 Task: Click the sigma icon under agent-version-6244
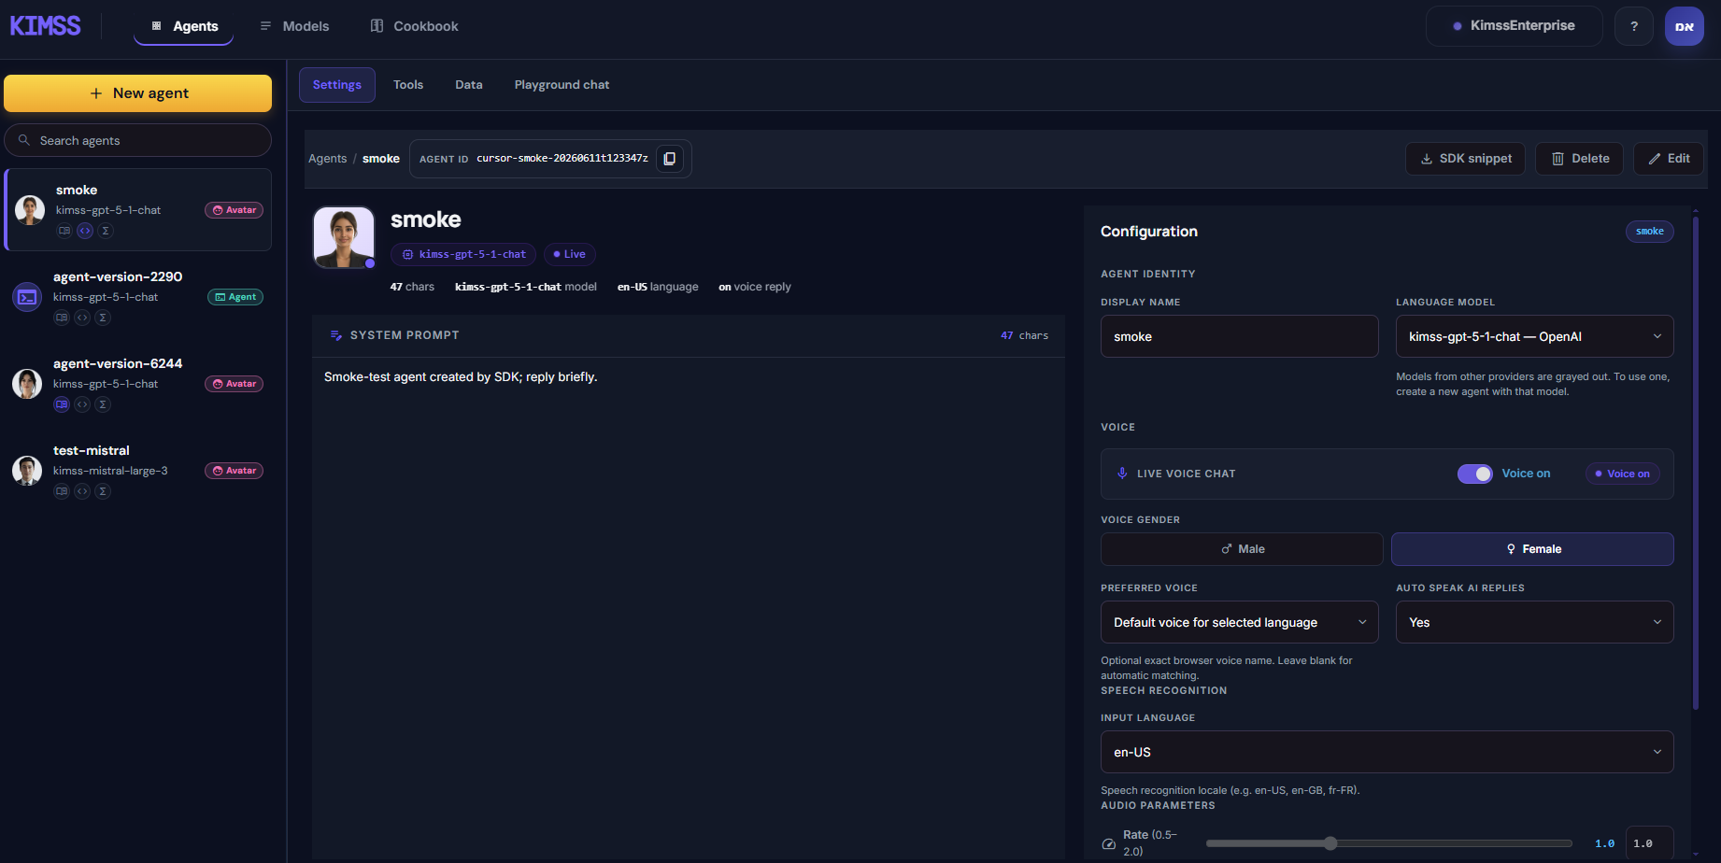(103, 404)
